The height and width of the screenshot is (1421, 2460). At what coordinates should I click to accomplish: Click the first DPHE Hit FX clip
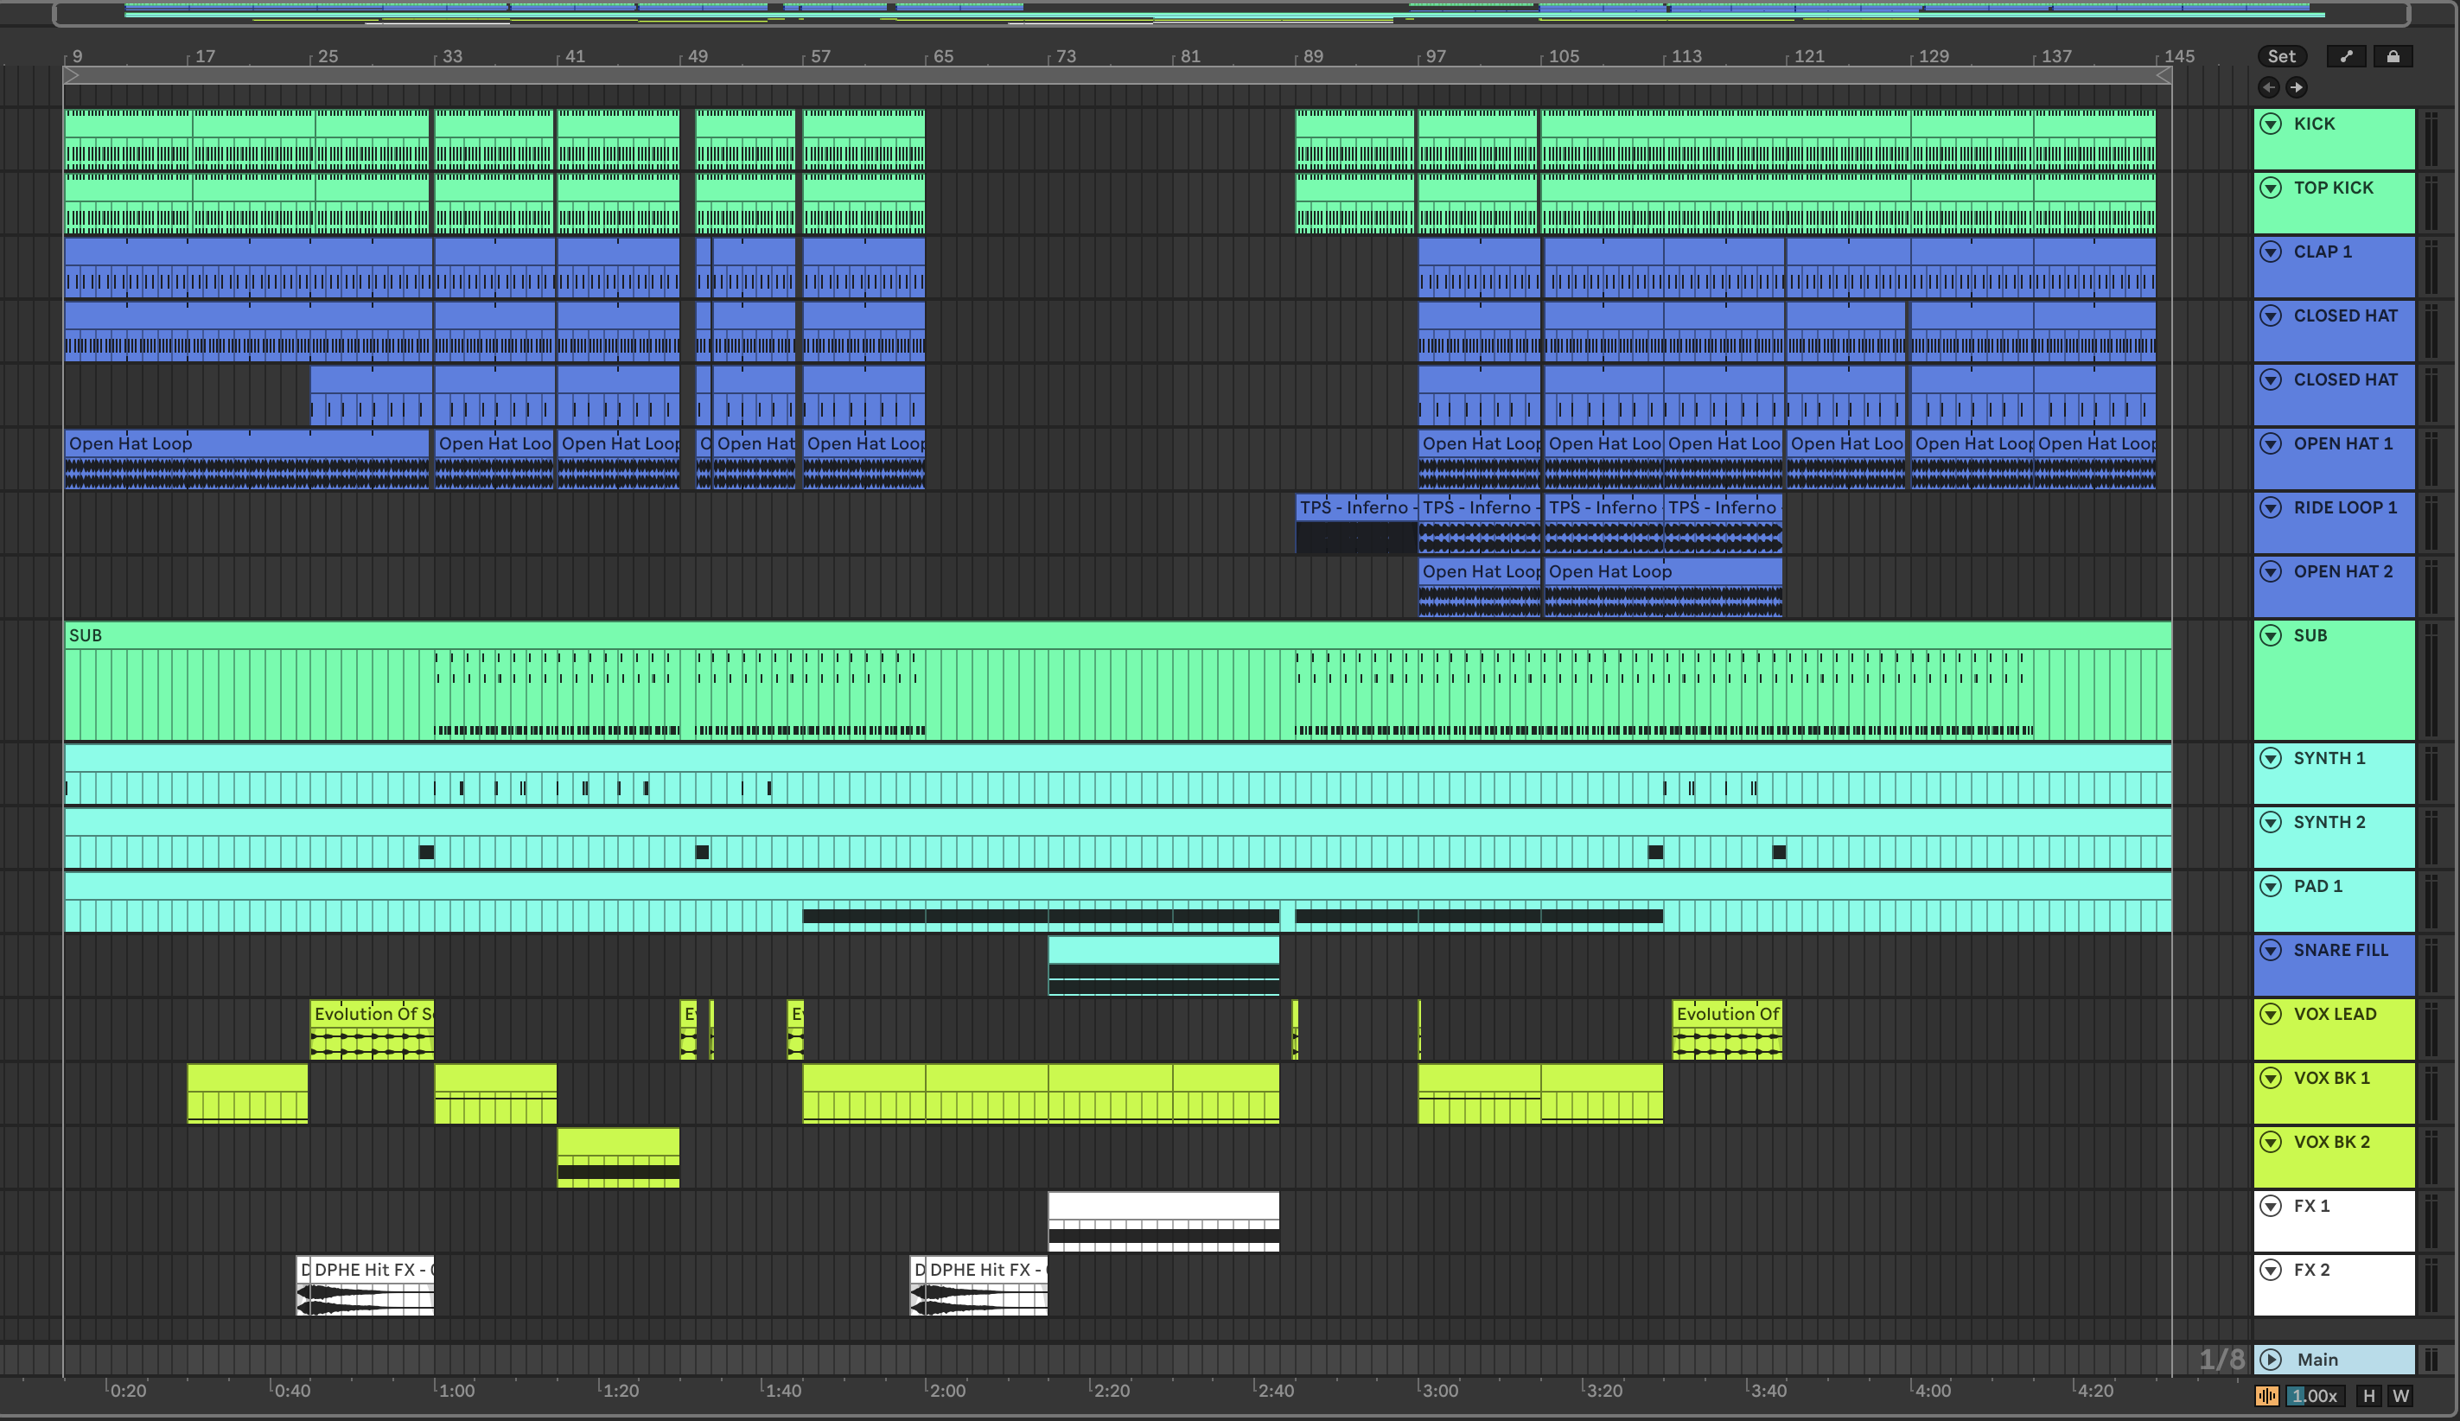tap(372, 1270)
